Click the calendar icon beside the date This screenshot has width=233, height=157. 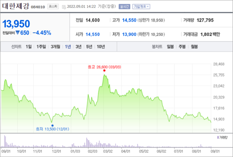[x=64, y=7]
